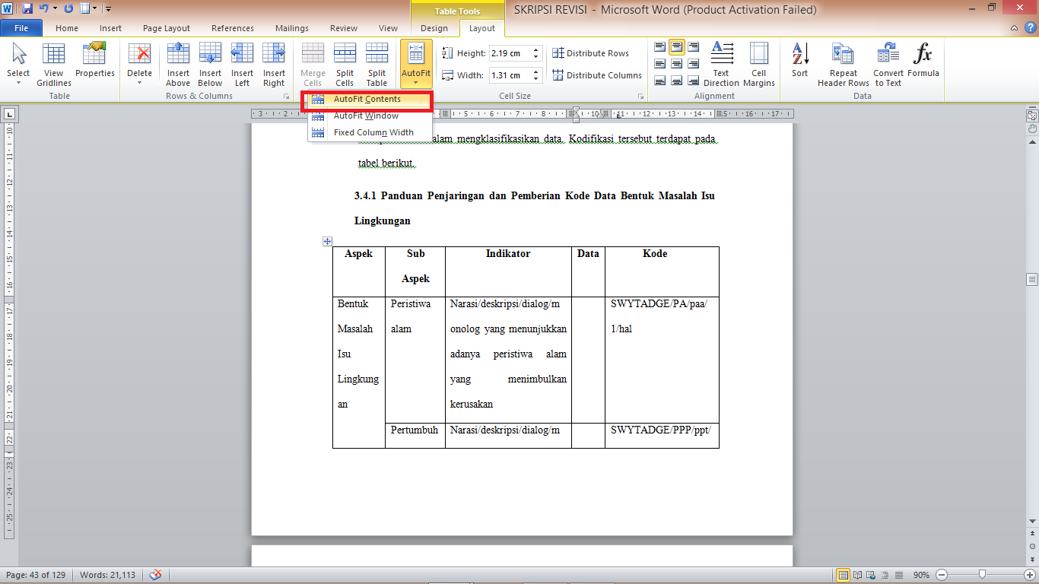Image resolution: width=1039 pixels, height=584 pixels.
Task: Open the References ribbon tab
Action: (x=232, y=27)
